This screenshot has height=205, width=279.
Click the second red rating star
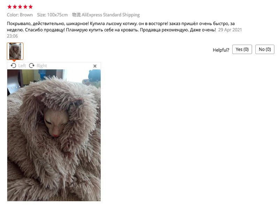point(15,7)
